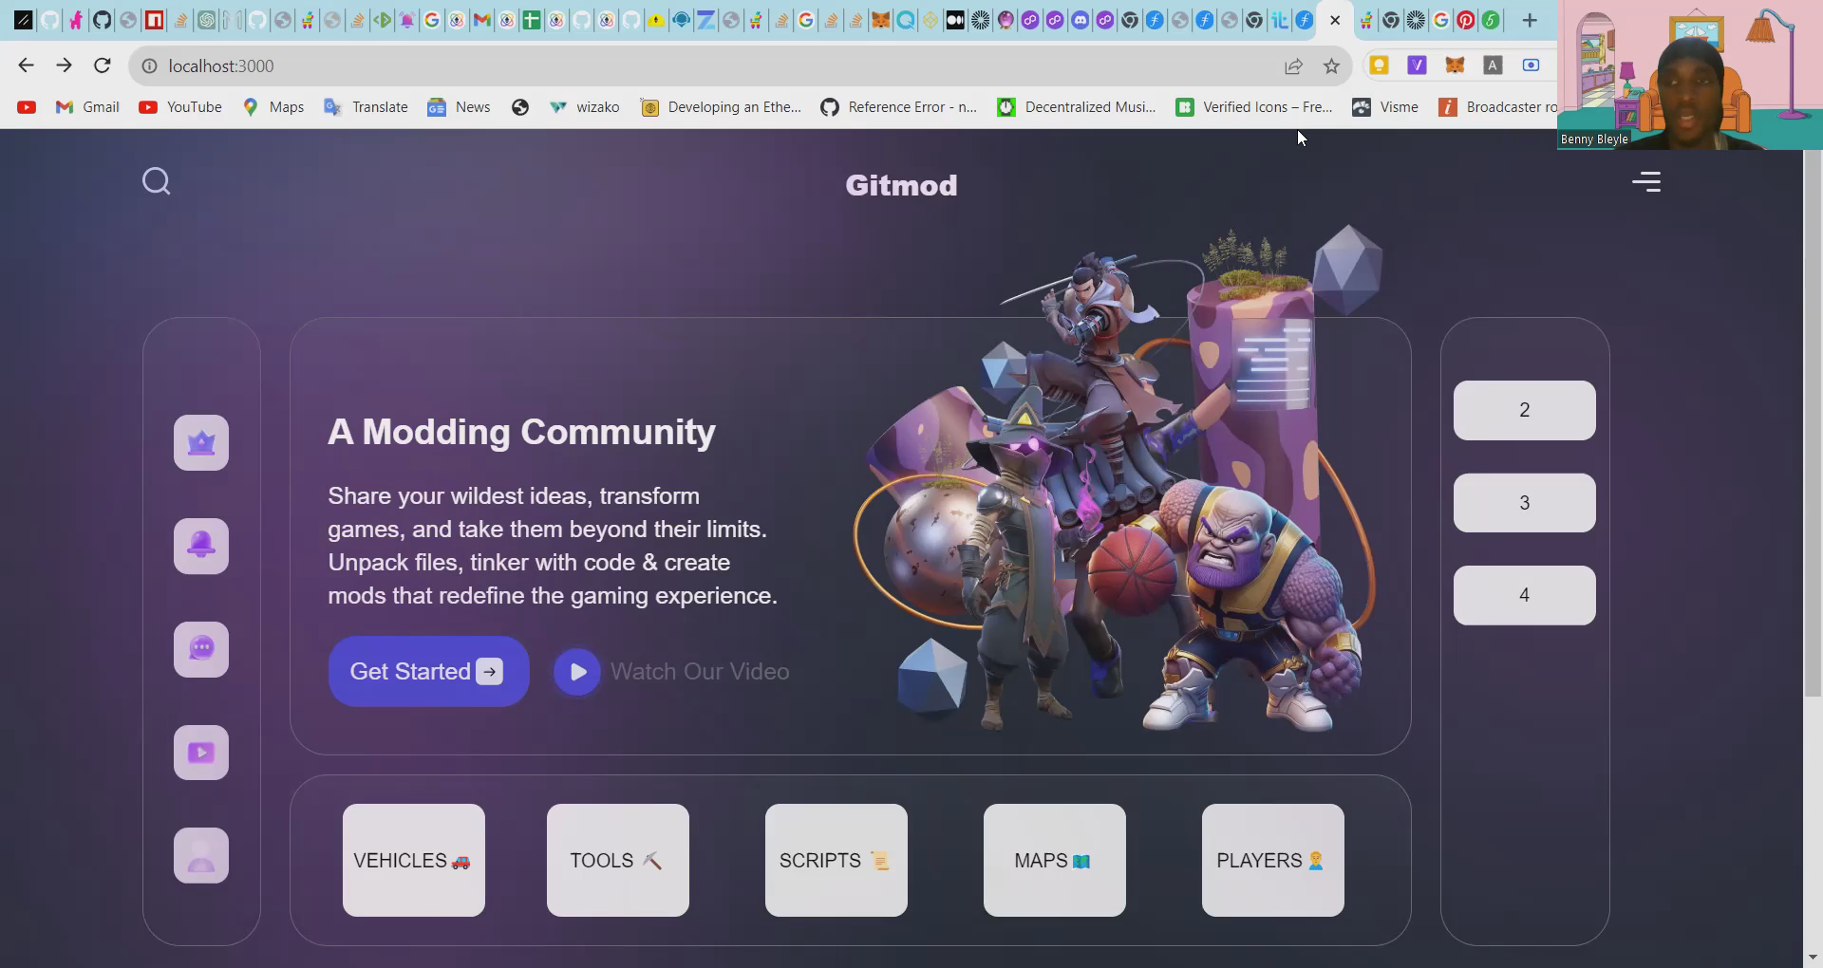The height and width of the screenshot is (968, 1823).
Task: Open the SCRIPTS category card
Action: click(x=836, y=860)
